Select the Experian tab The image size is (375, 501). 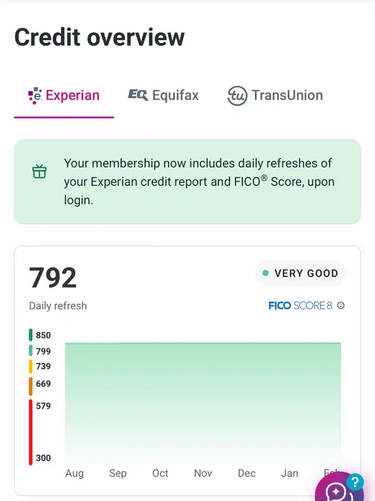(64, 95)
